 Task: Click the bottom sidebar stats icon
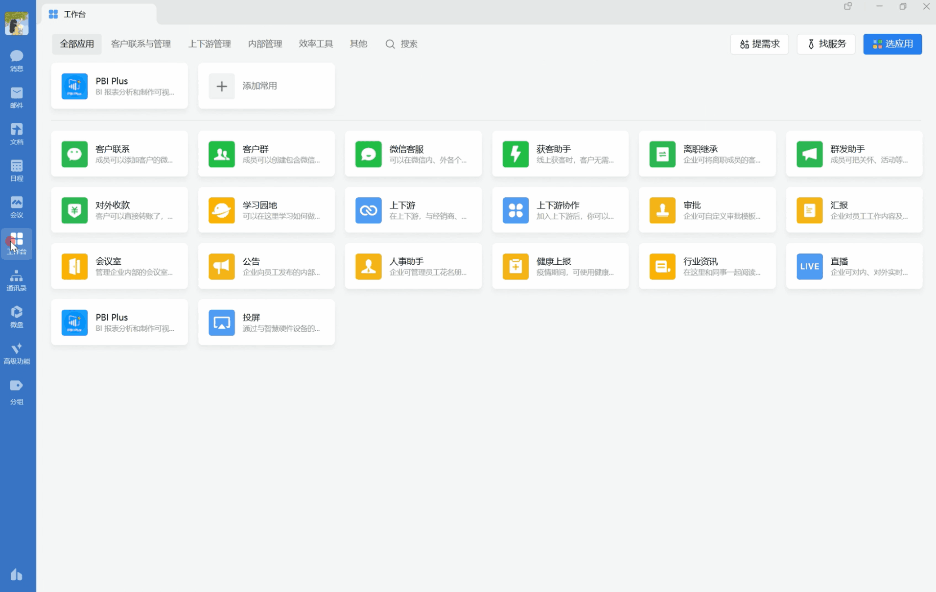(x=17, y=574)
